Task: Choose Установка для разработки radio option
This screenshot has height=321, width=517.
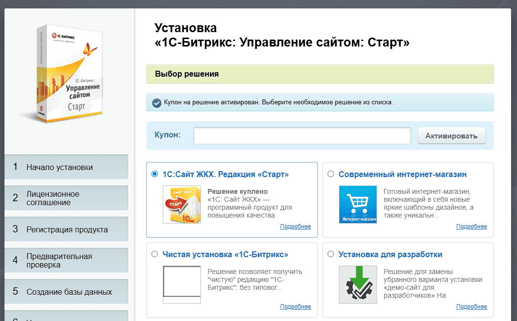Action: coord(331,254)
